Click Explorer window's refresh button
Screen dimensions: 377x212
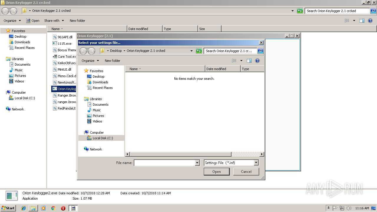(x=300, y=11)
